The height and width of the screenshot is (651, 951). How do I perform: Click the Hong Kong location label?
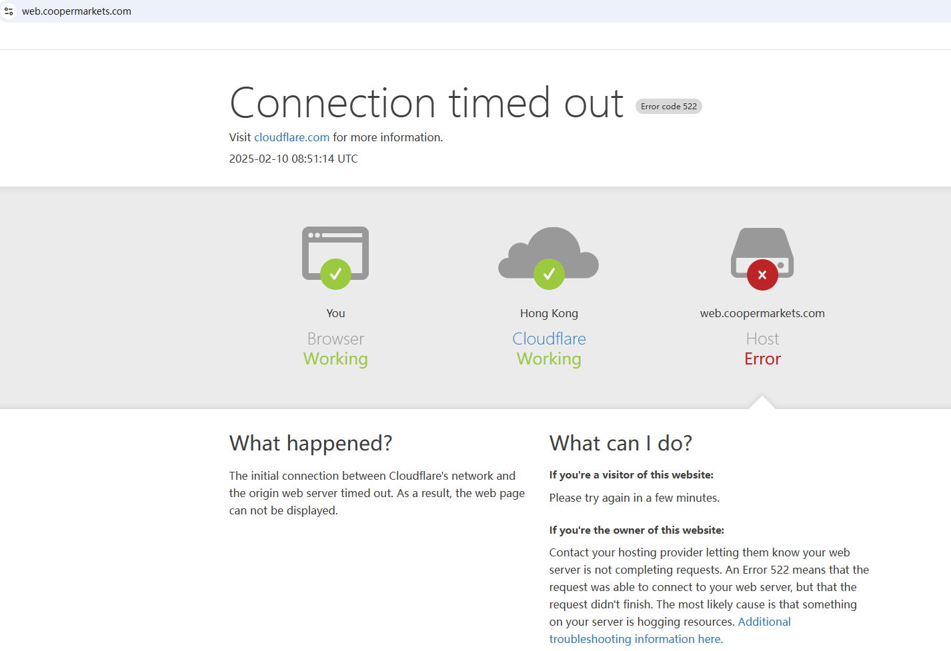pos(549,313)
